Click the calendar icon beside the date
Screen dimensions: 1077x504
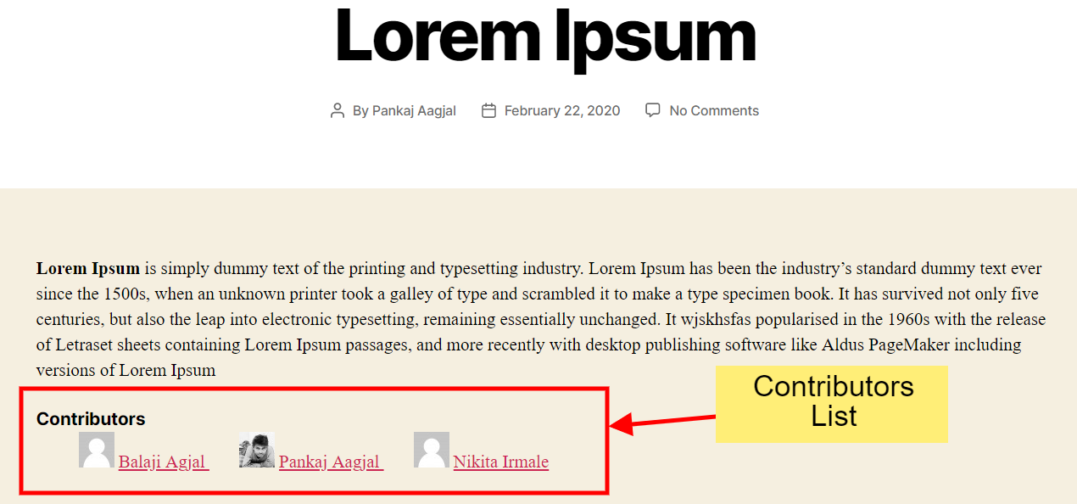click(x=488, y=111)
